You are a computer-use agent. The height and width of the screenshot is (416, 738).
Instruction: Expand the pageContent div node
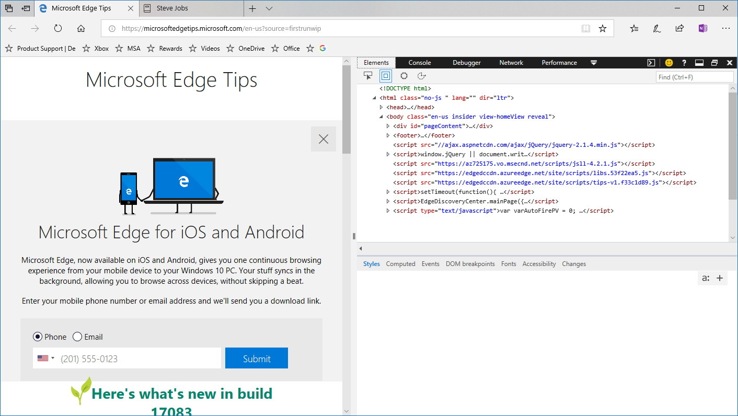point(388,126)
